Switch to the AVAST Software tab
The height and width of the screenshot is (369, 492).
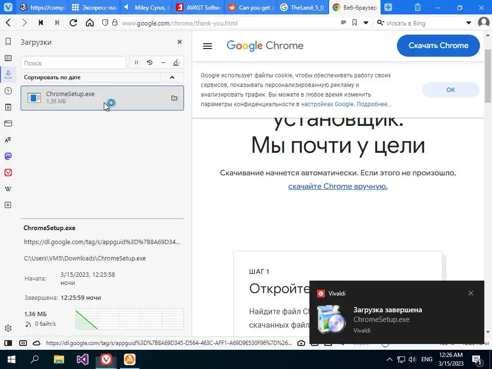198,7
